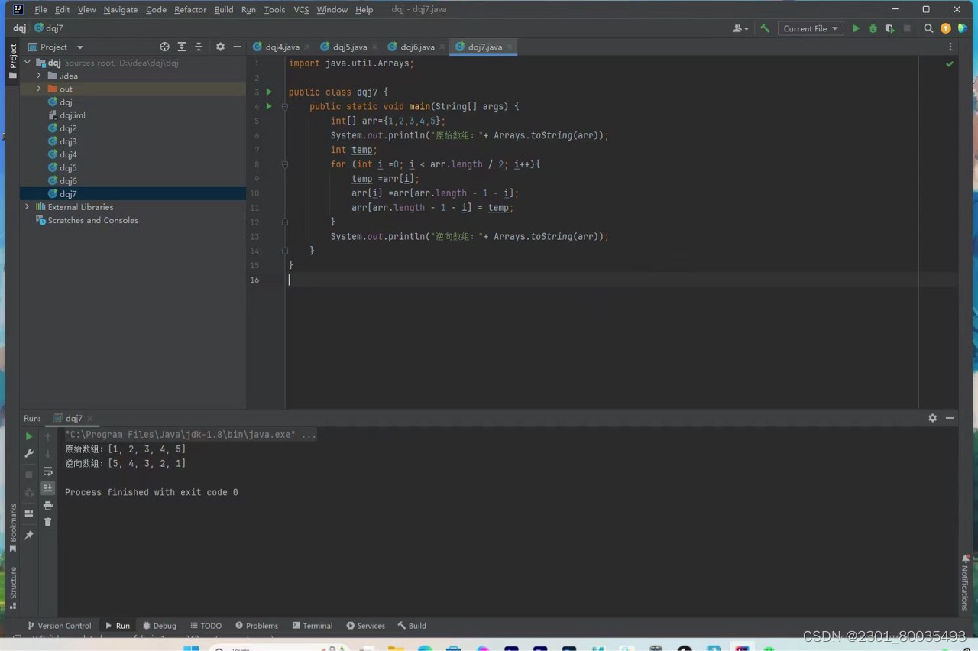Image resolution: width=978 pixels, height=651 pixels.
Task: Expand External Libraries node
Action: tap(28, 207)
